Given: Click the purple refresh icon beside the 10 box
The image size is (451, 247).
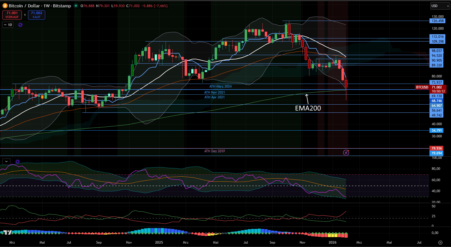Looking at the screenshot, I should (20, 25).
